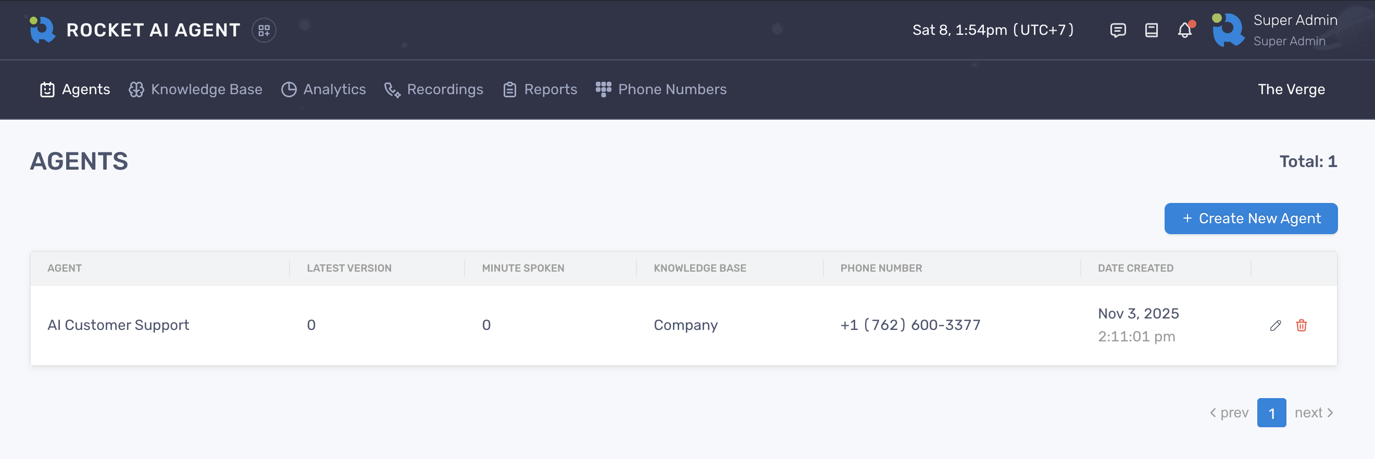
Task: Open the app grid icon beside title
Action: pyautogui.click(x=264, y=30)
